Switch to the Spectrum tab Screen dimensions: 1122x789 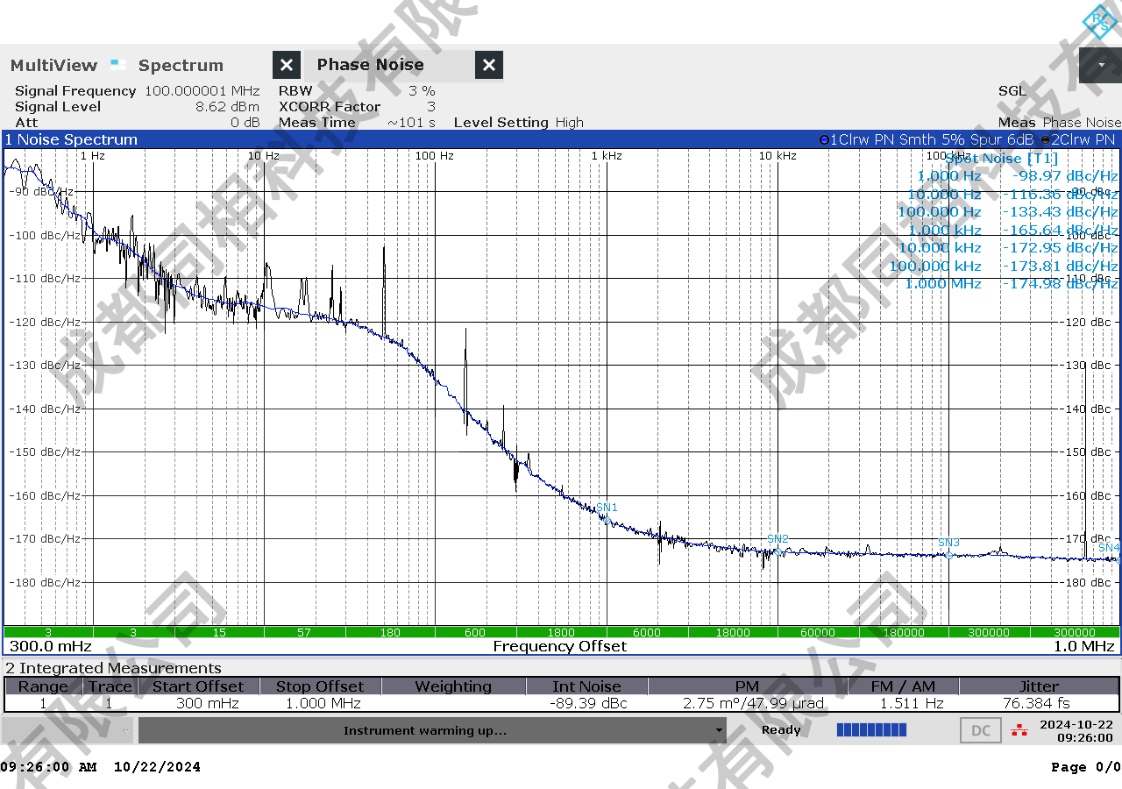coord(181,65)
